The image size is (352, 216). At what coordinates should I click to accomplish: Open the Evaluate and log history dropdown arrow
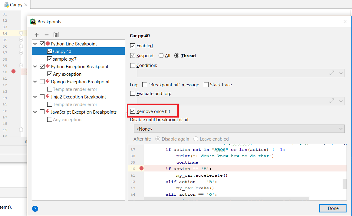click(x=341, y=101)
